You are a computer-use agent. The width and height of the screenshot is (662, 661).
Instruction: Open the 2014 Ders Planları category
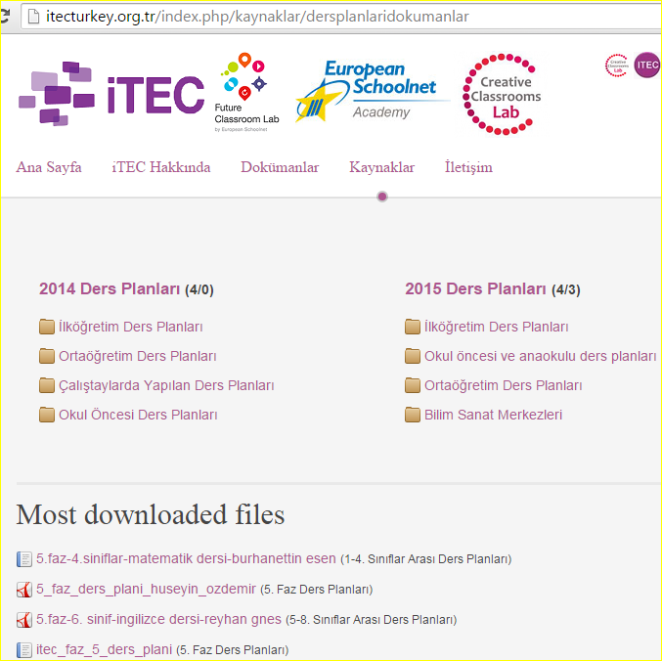pos(110,289)
